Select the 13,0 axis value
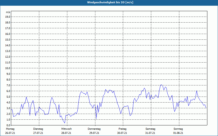Image resolution: width=218 pixels, height=136 pixels. pyautogui.click(x=8, y=51)
